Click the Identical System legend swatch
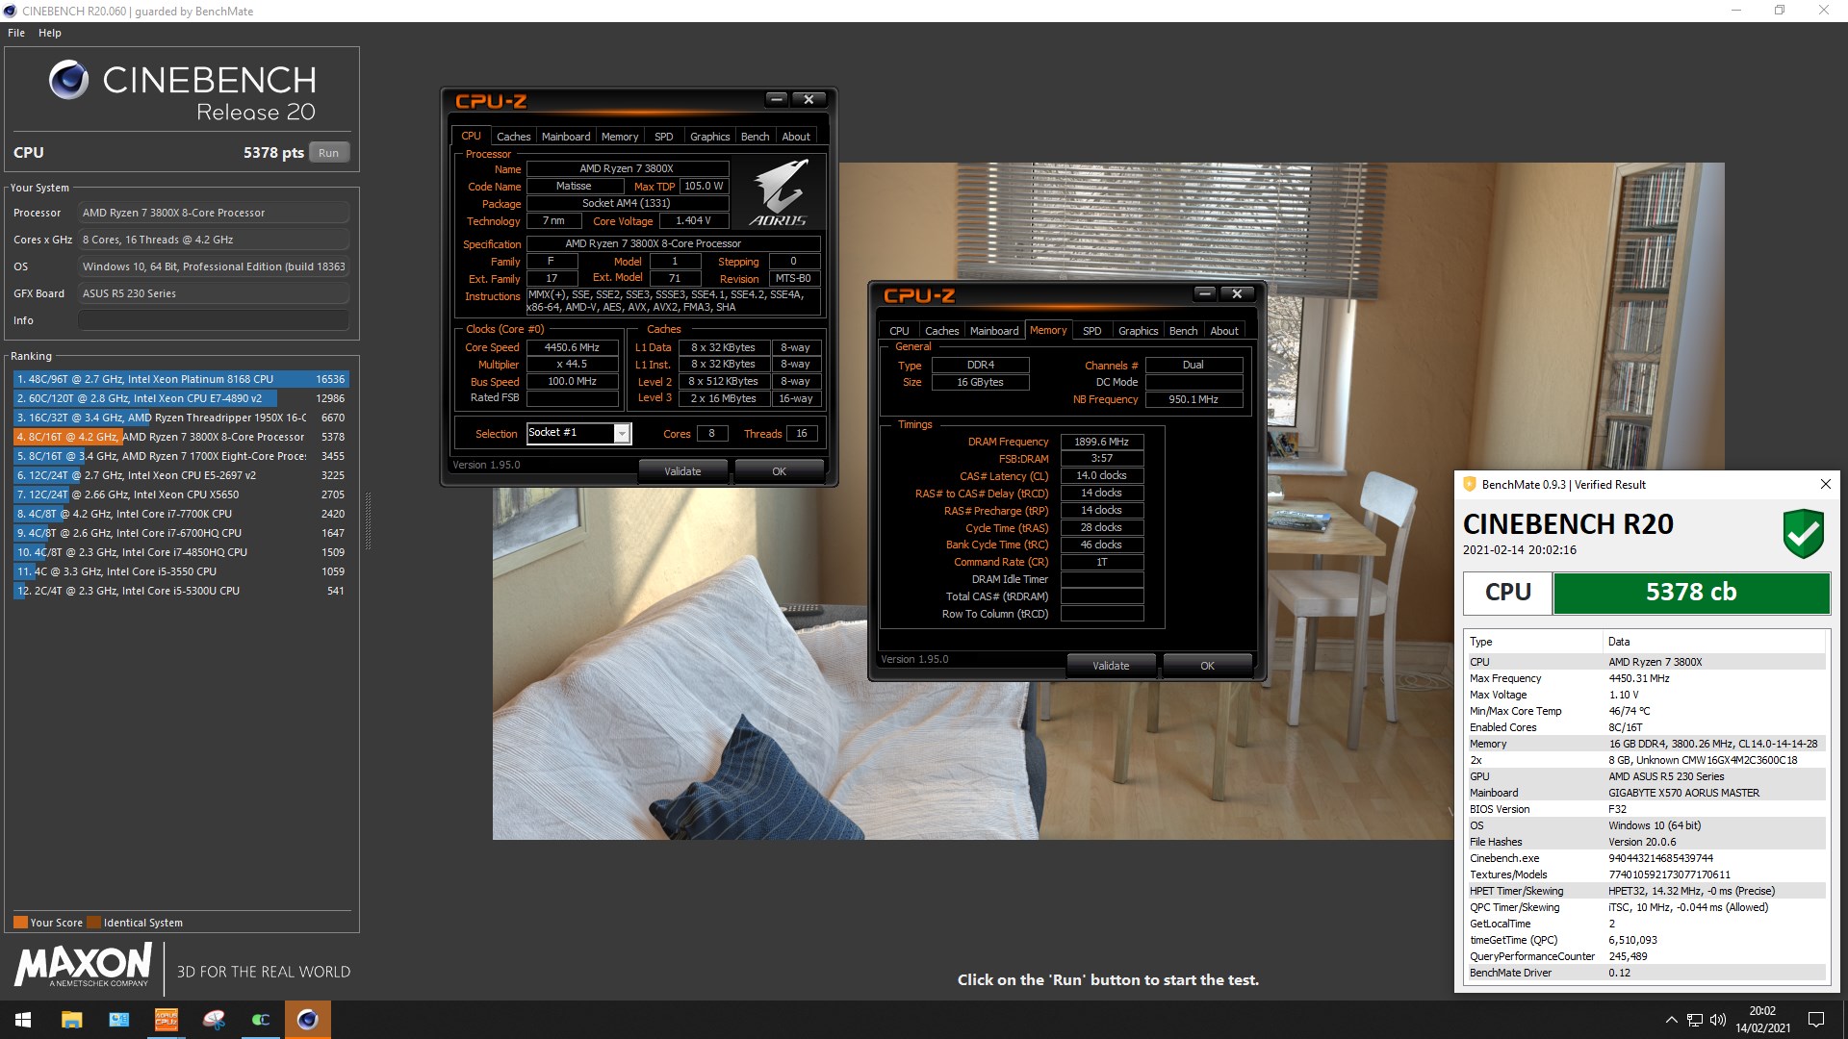Viewport: 1848px width, 1039px height. click(93, 923)
